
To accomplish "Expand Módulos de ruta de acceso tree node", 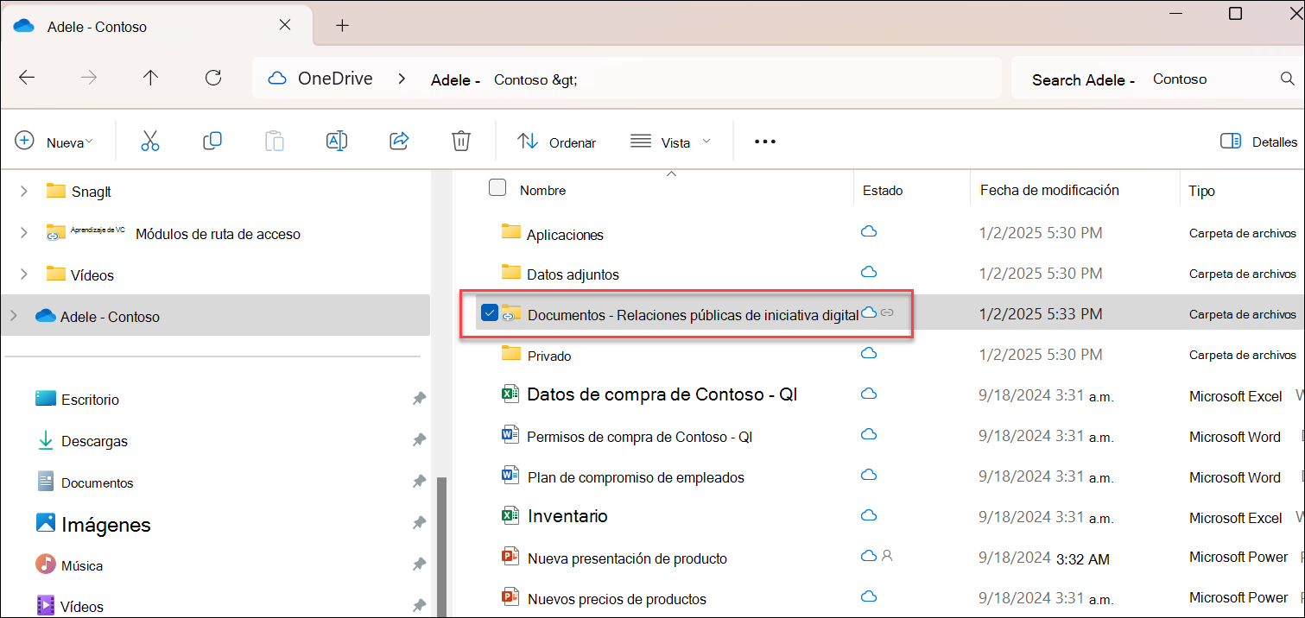I will pos(23,233).
